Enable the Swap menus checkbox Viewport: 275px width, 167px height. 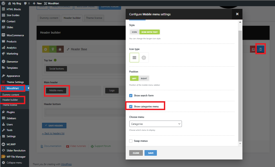[x=131, y=141]
